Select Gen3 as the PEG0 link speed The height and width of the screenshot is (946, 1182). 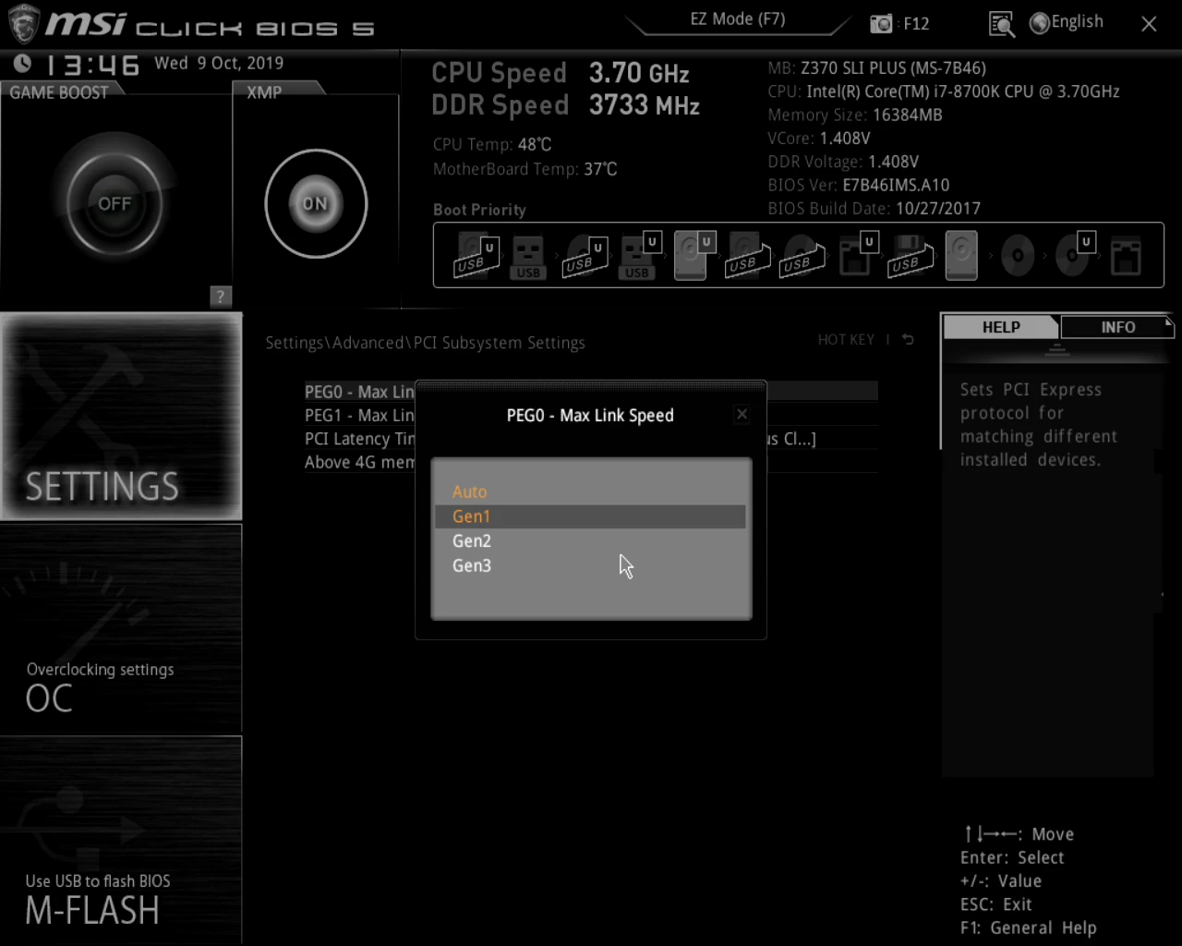coord(472,566)
